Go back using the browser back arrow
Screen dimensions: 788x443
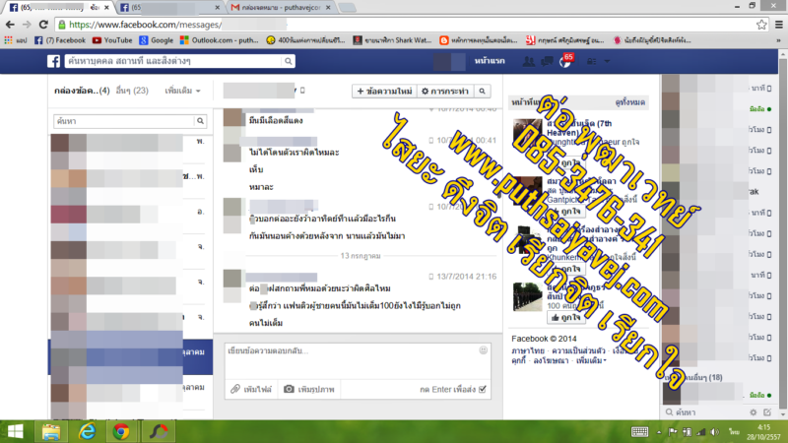tap(10, 24)
